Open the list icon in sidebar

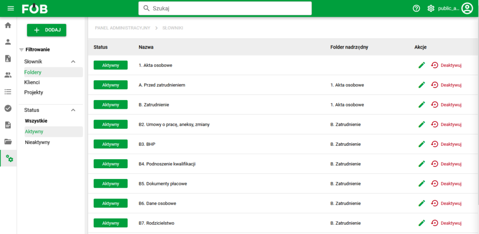(8, 92)
